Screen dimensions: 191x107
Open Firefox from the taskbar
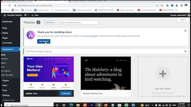[106, 105]
